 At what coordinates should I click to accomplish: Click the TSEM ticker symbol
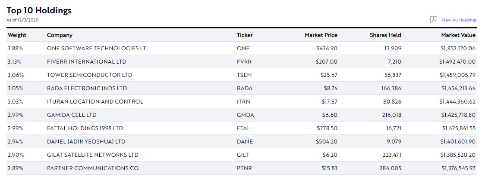click(244, 75)
